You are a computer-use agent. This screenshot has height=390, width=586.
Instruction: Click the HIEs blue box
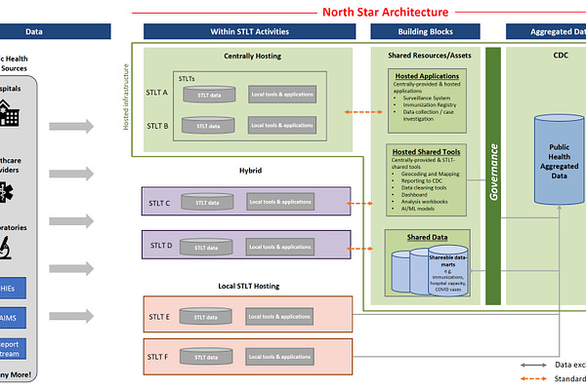13,289
